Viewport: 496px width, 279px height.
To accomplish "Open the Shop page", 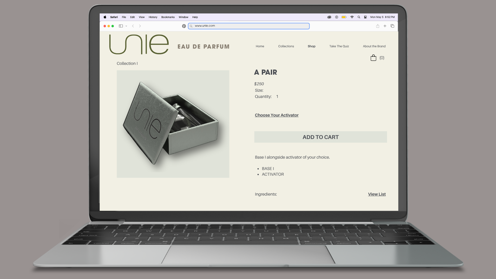I will click(312, 46).
